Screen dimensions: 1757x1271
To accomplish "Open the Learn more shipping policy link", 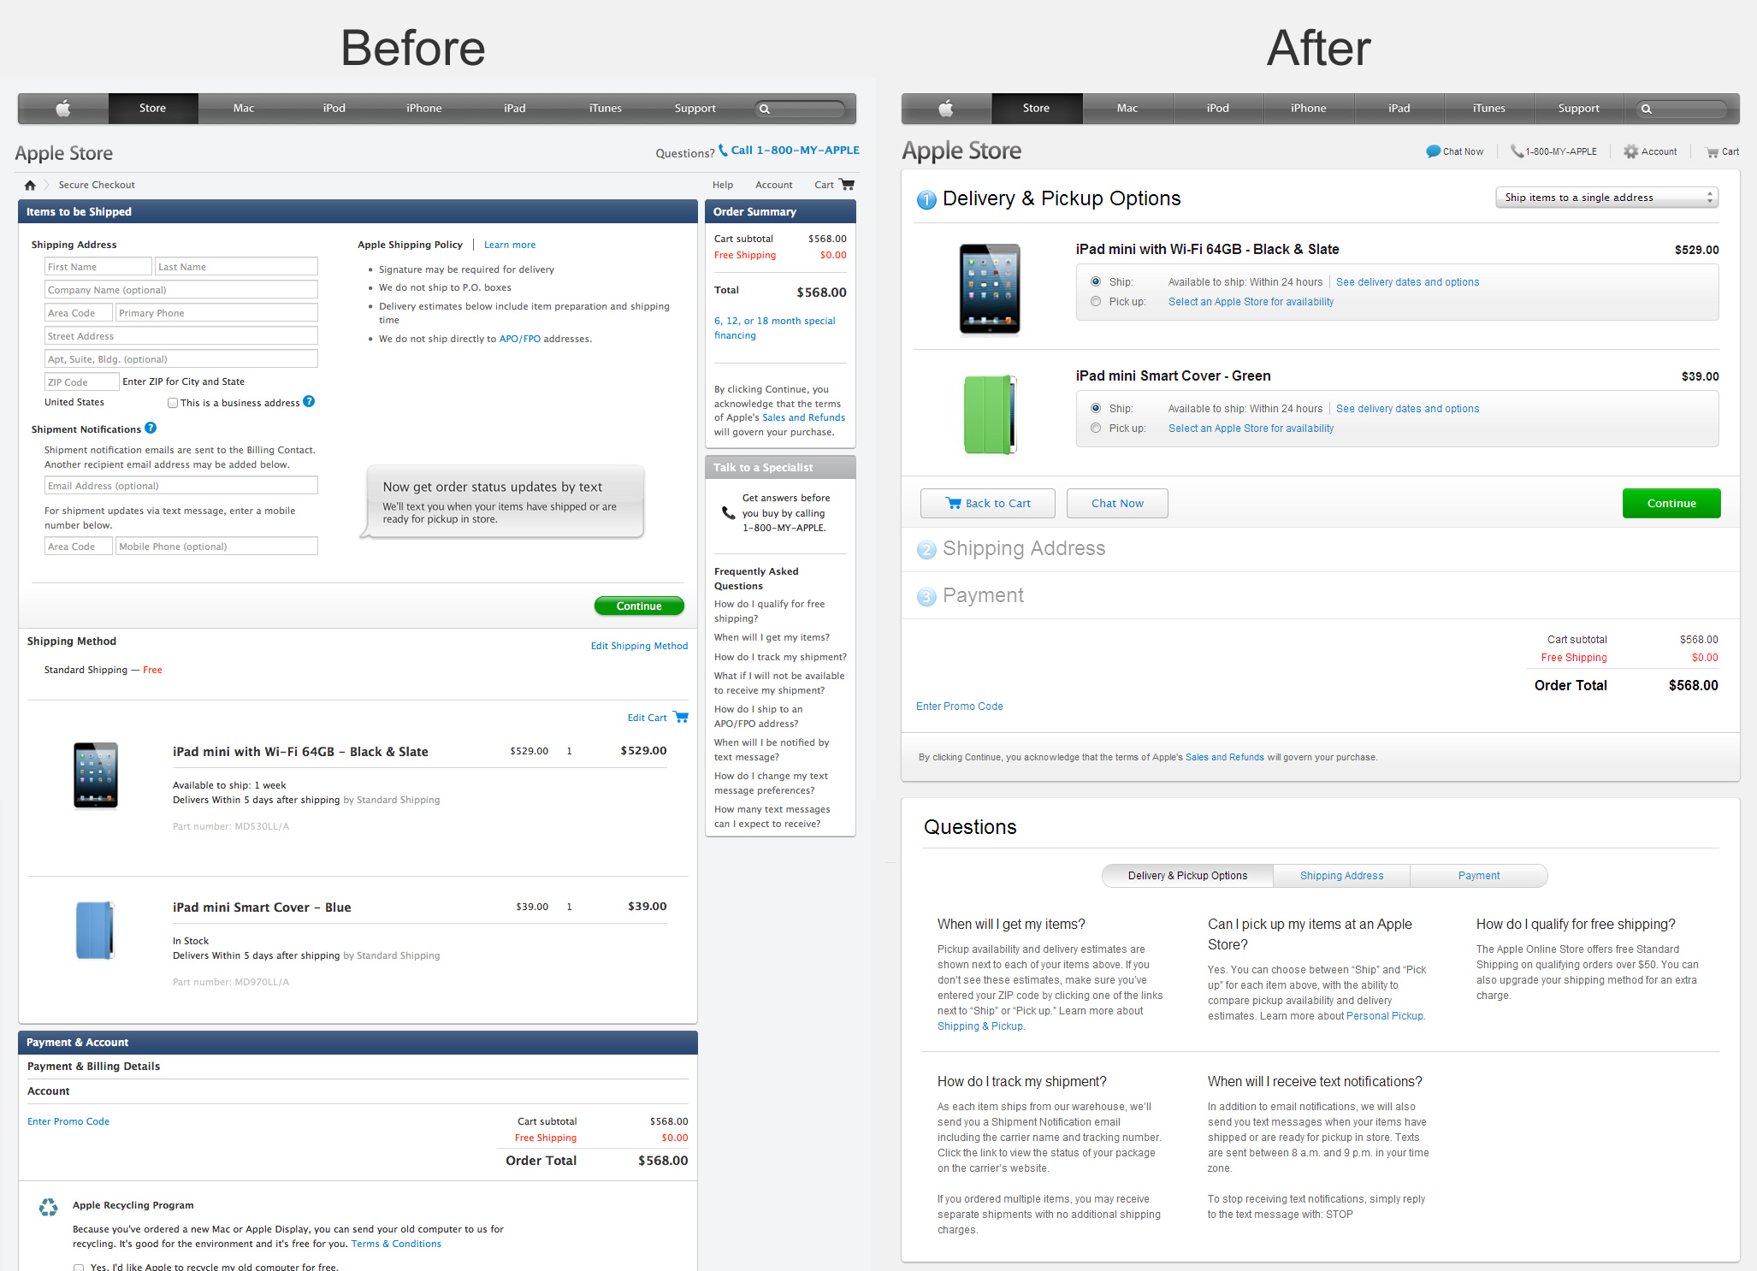I will point(510,245).
